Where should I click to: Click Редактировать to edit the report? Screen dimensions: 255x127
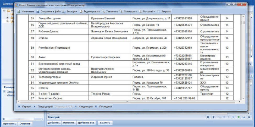point(90,11)
